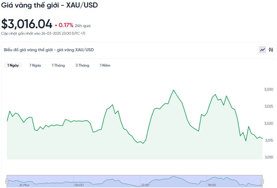The image size is (277, 188).
Task: Click the highest peak on the price line
Action: [x=174, y=90]
